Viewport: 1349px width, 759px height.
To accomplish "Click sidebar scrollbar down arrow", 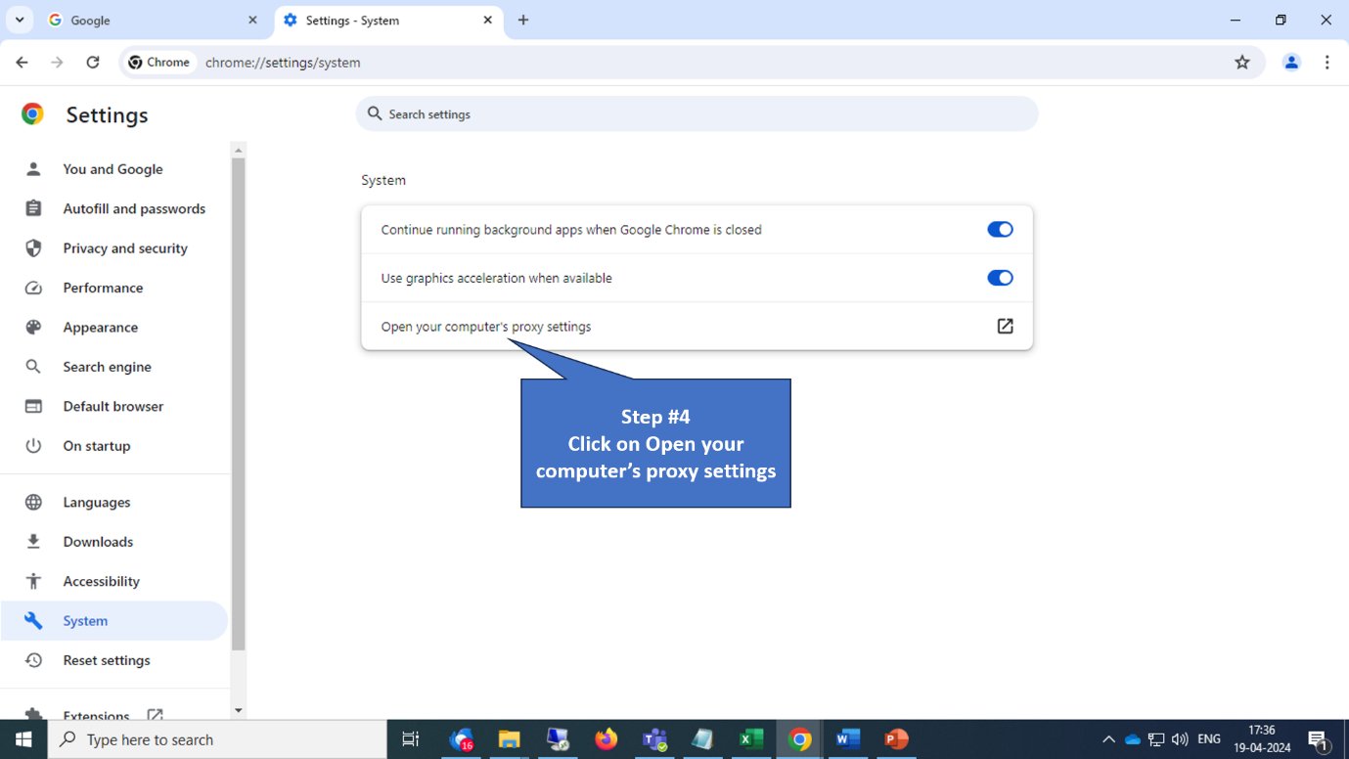I will tap(238, 711).
